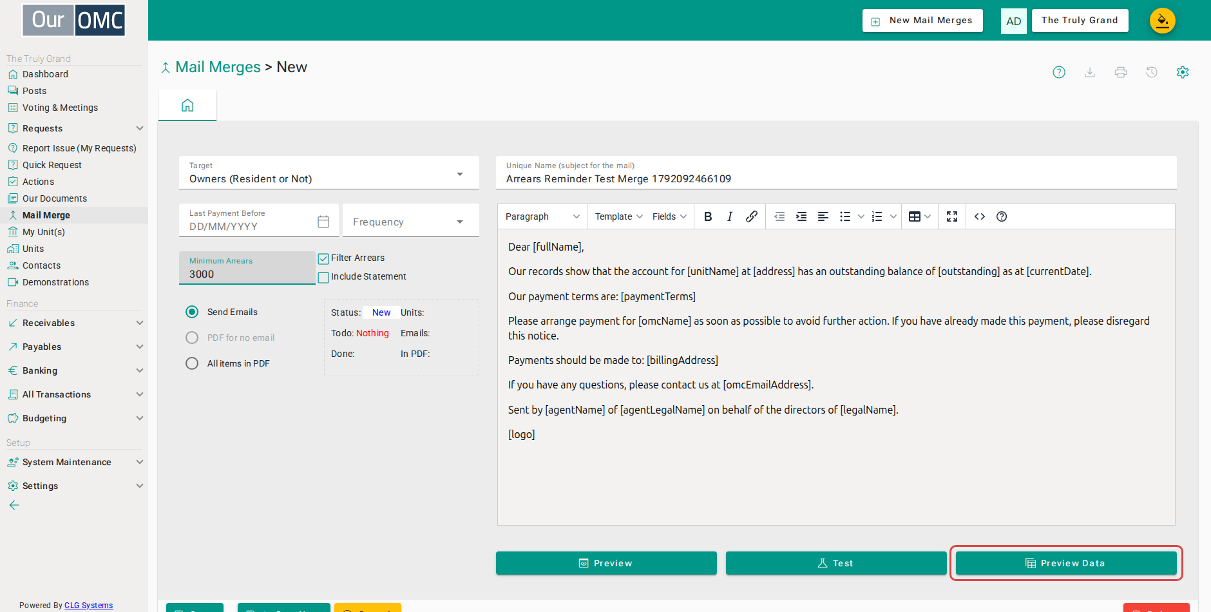Uncheck the Filter Arrears checkbox
This screenshot has height=612, width=1211.
tap(323, 258)
